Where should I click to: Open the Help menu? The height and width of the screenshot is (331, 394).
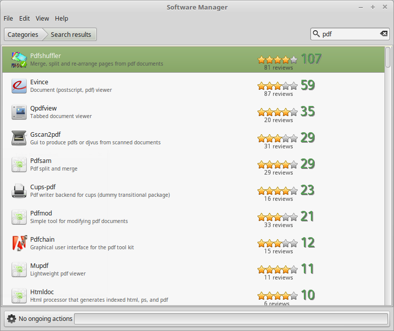point(61,18)
